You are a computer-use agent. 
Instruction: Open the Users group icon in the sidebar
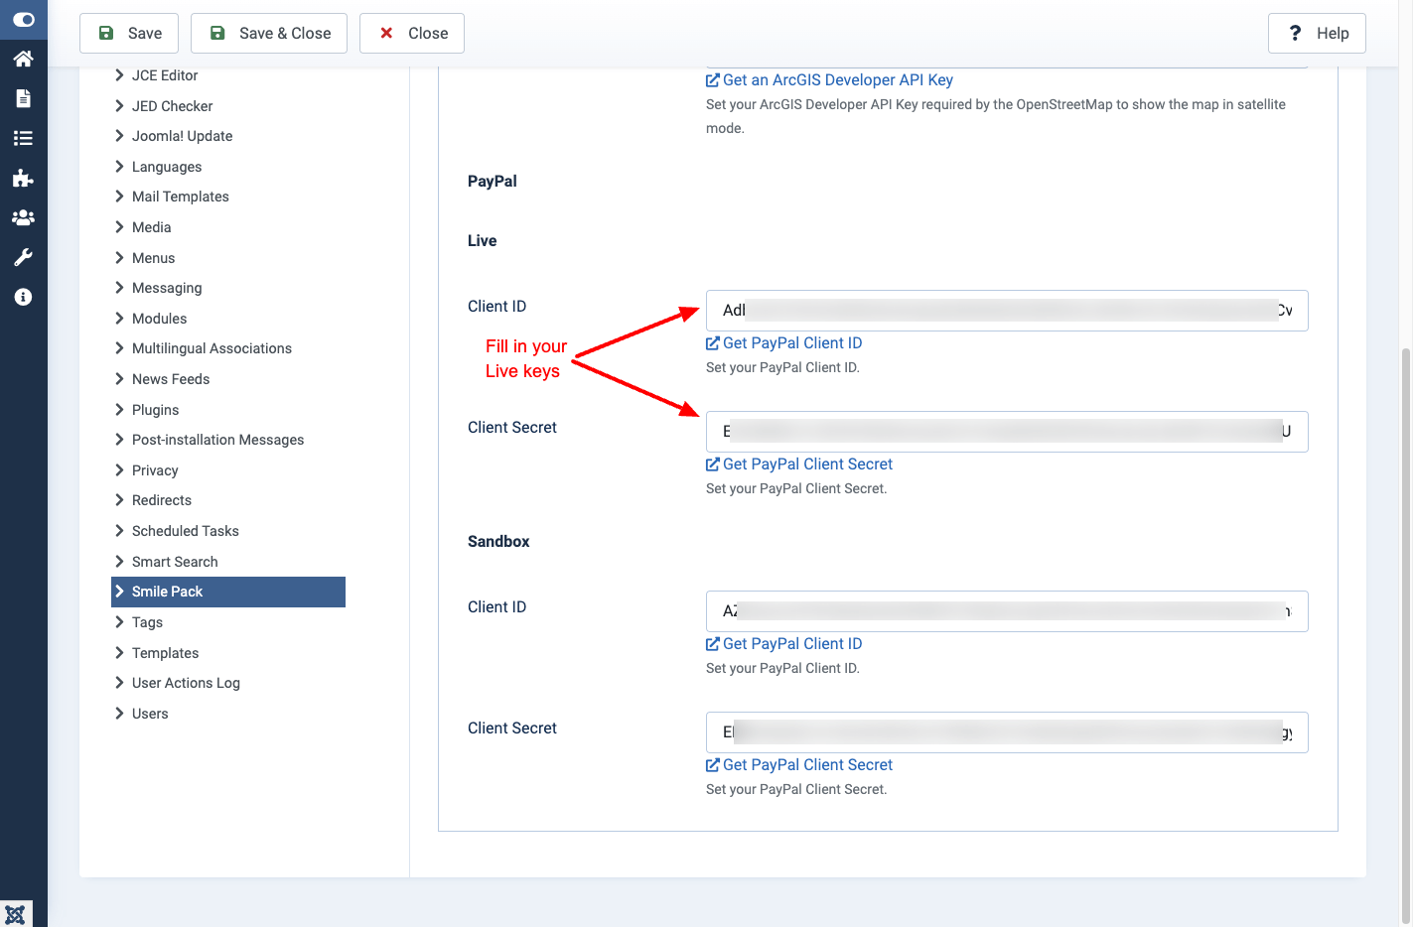tap(23, 217)
